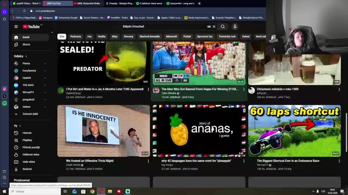Open more options for Chľastanie mládeže video
The image size is (348, 195).
(x=339, y=89)
